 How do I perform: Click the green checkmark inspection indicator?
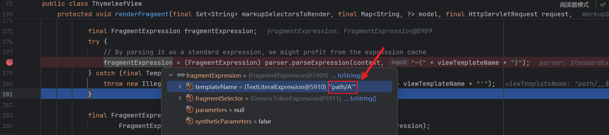[603, 4]
